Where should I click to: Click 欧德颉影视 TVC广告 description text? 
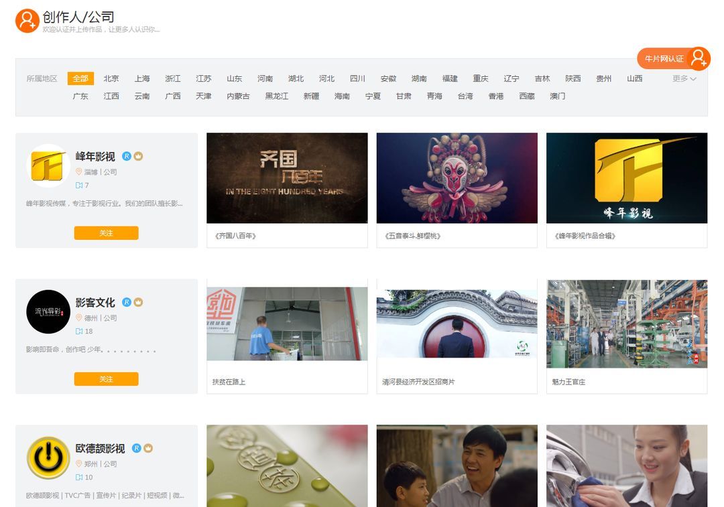(105, 496)
